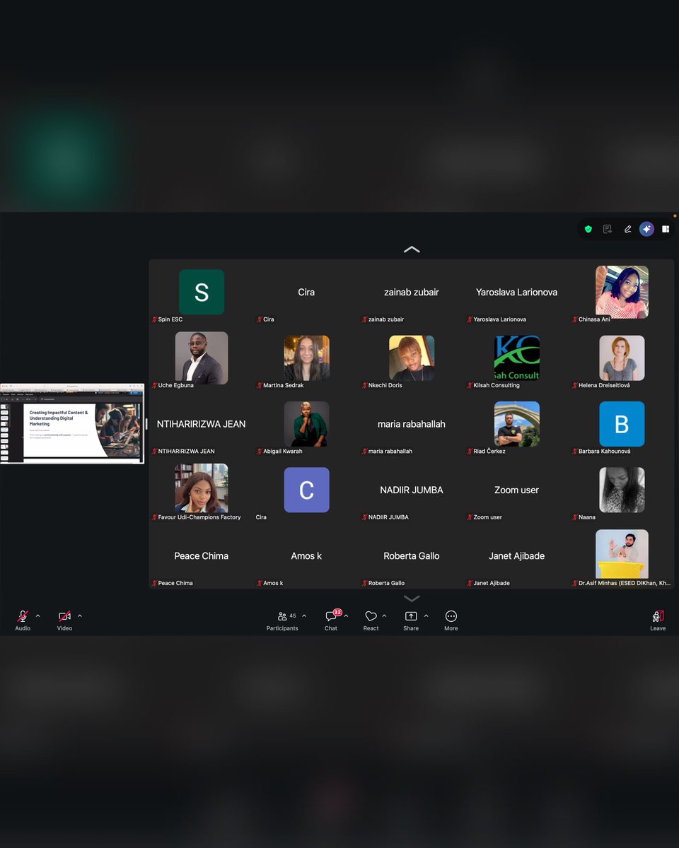Click muted mic icon beside Nkechi Doris label
Screen dimensions: 679x848
point(364,385)
